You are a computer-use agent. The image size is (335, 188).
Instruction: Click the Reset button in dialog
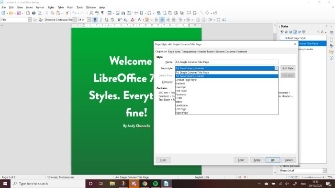[241, 160]
